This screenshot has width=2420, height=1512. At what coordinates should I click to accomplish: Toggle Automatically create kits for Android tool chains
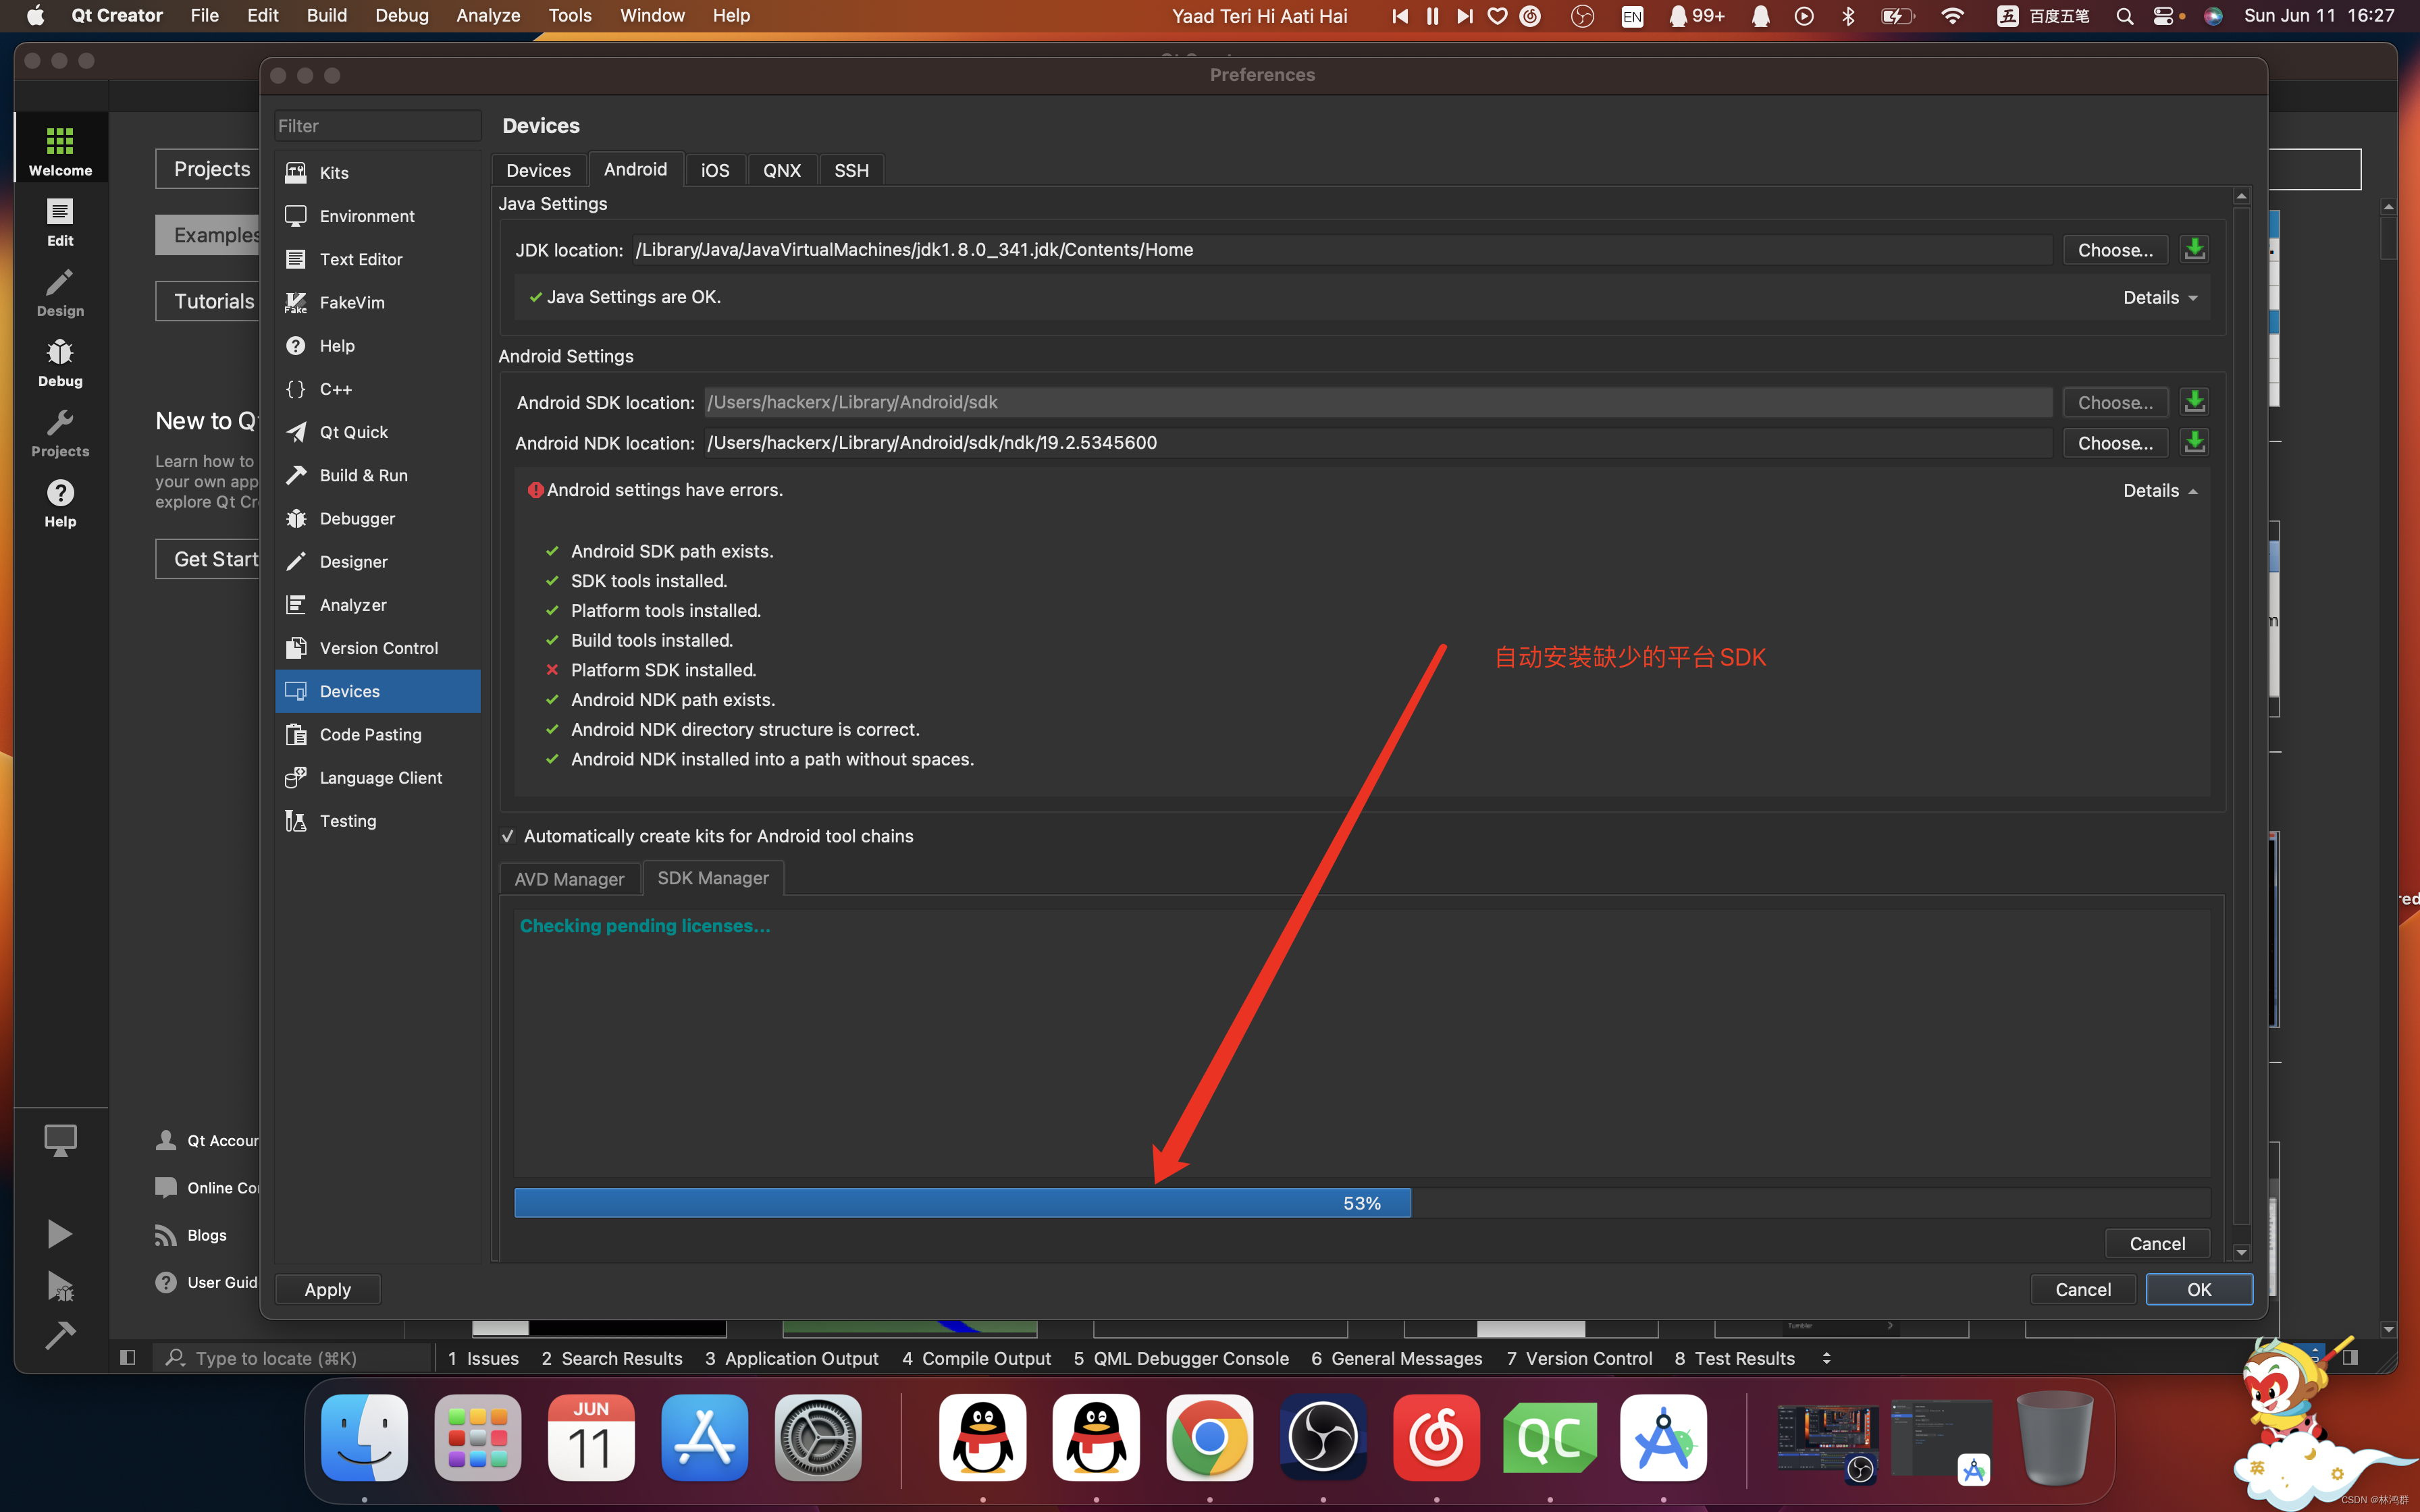(x=508, y=836)
